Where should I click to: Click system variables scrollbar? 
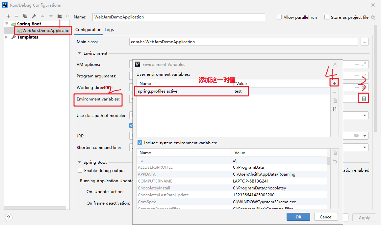coord(329,161)
